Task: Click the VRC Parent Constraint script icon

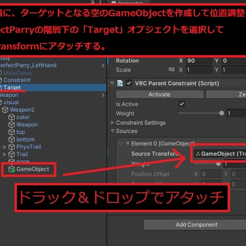Action: 120,84
